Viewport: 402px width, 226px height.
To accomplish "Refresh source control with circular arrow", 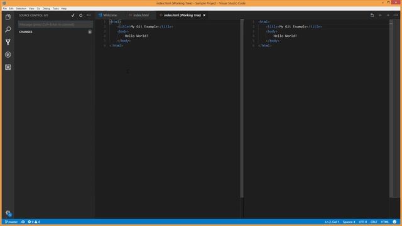I will pyautogui.click(x=81, y=15).
